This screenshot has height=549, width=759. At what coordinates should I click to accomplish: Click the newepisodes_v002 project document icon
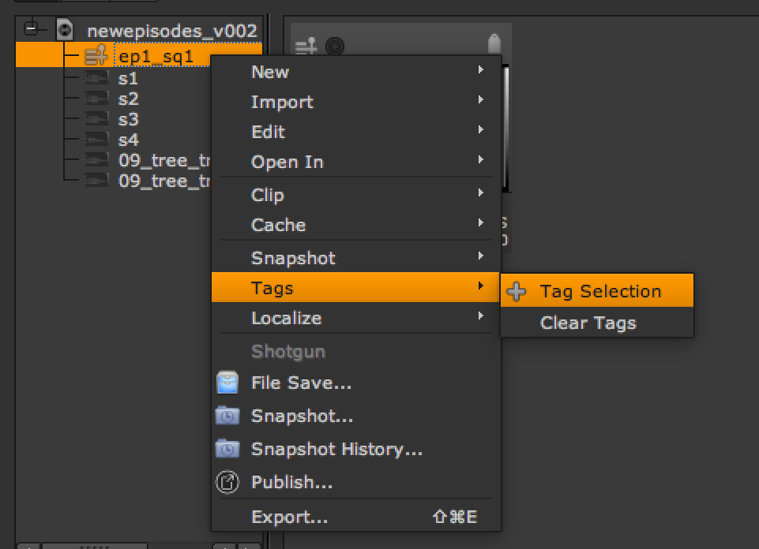click(x=65, y=32)
